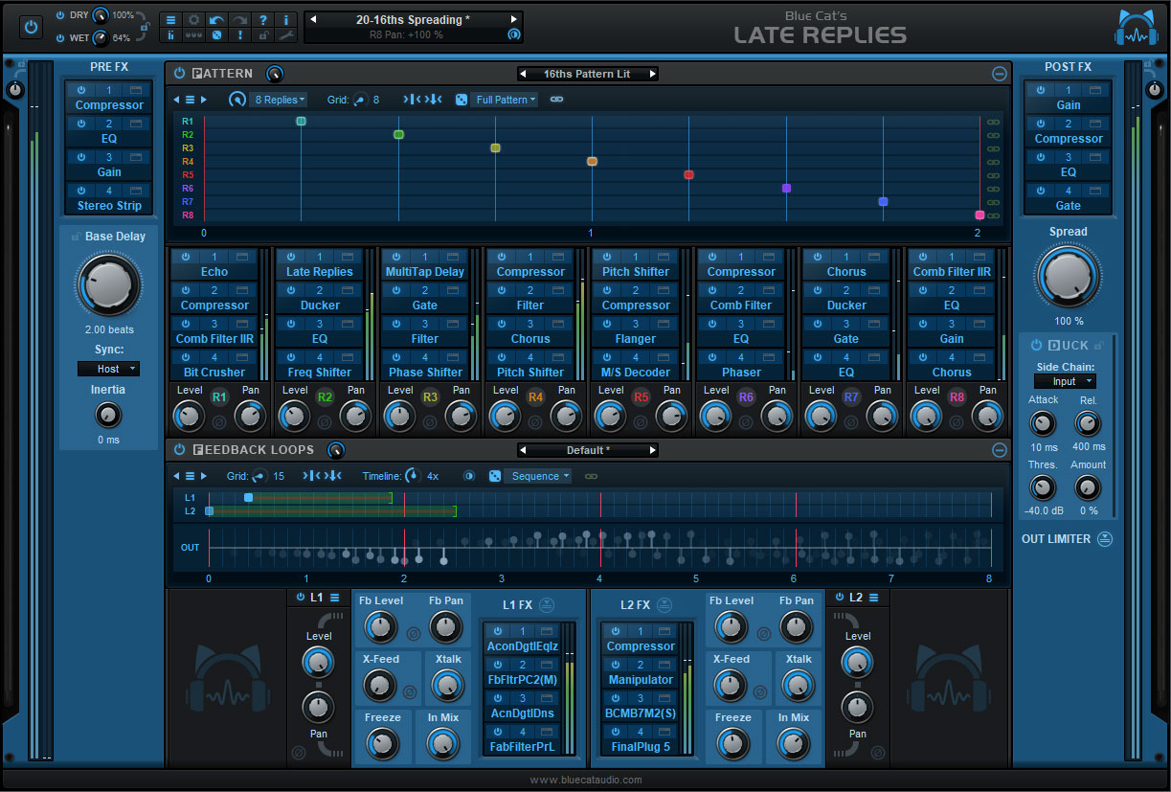1171x792 pixels.
Task: Toggle the Duck section power button
Action: tap(1036, 345)
